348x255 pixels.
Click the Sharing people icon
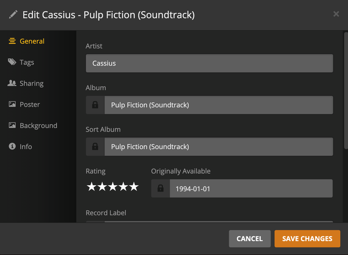click(12, 83)
